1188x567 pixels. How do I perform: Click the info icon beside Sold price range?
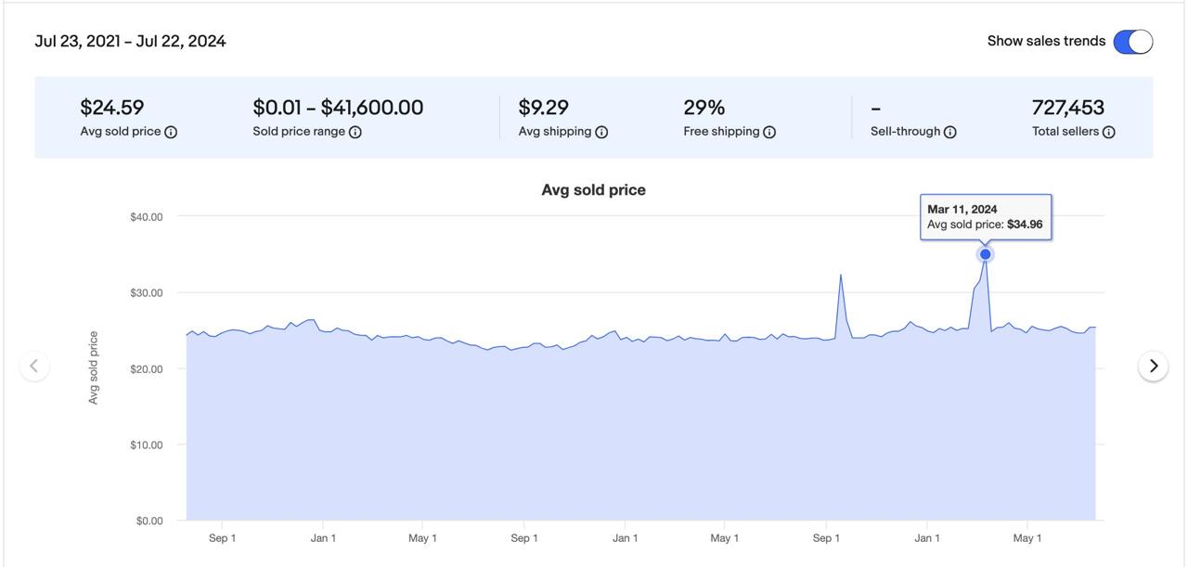point(355,132)
